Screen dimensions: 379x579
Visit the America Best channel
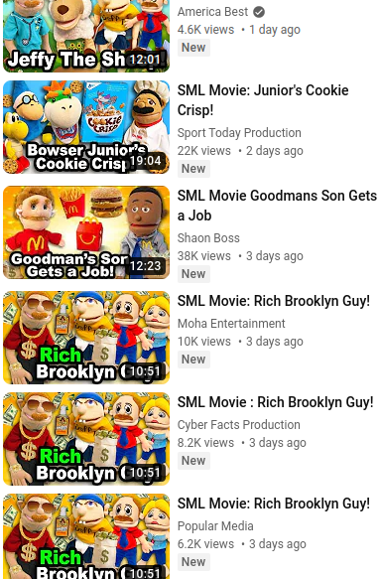coord(212,12)
